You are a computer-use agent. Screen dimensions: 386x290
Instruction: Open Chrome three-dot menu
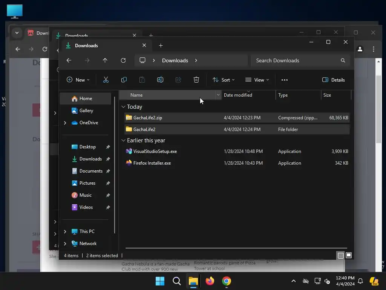(374, 49)
